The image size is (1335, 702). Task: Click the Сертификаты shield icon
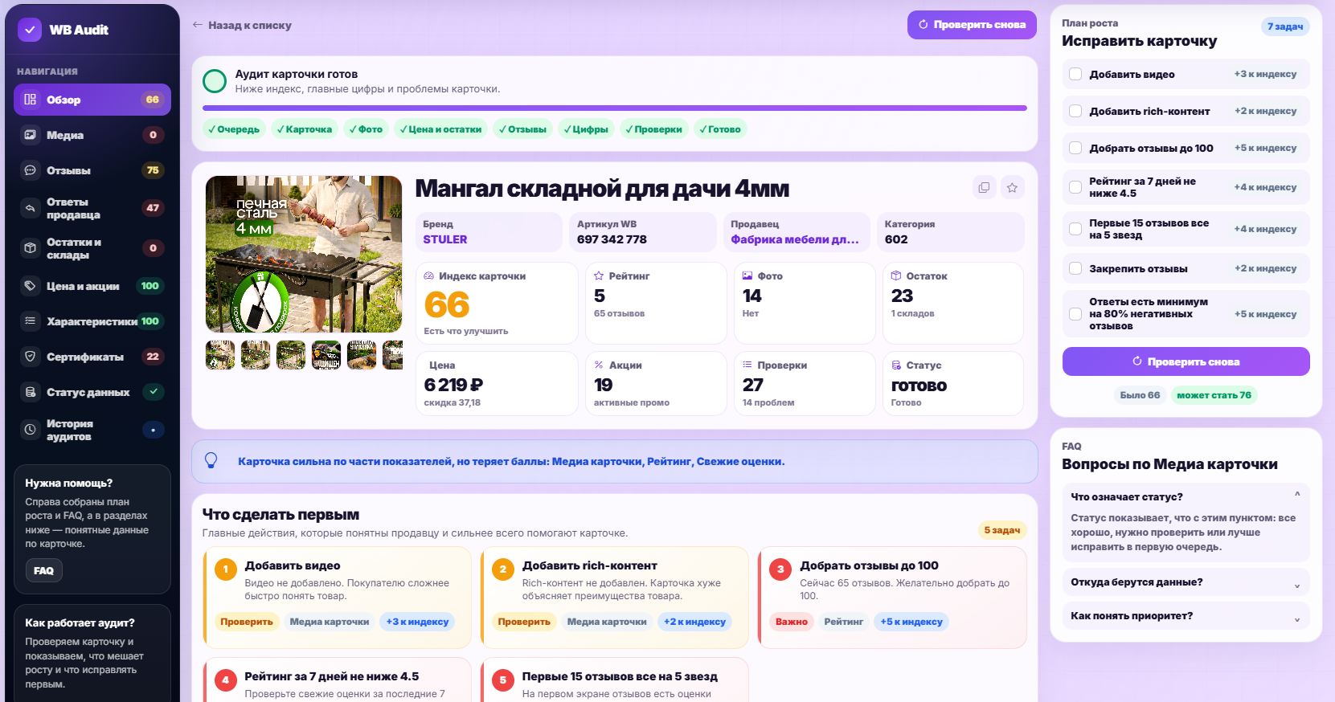31,357
